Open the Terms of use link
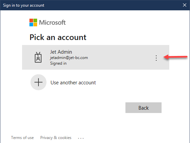 coord(22,138)
